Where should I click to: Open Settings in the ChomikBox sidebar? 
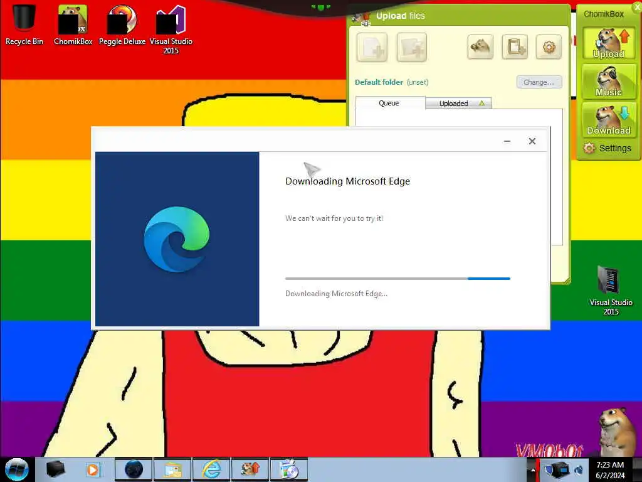coord(608,148)
